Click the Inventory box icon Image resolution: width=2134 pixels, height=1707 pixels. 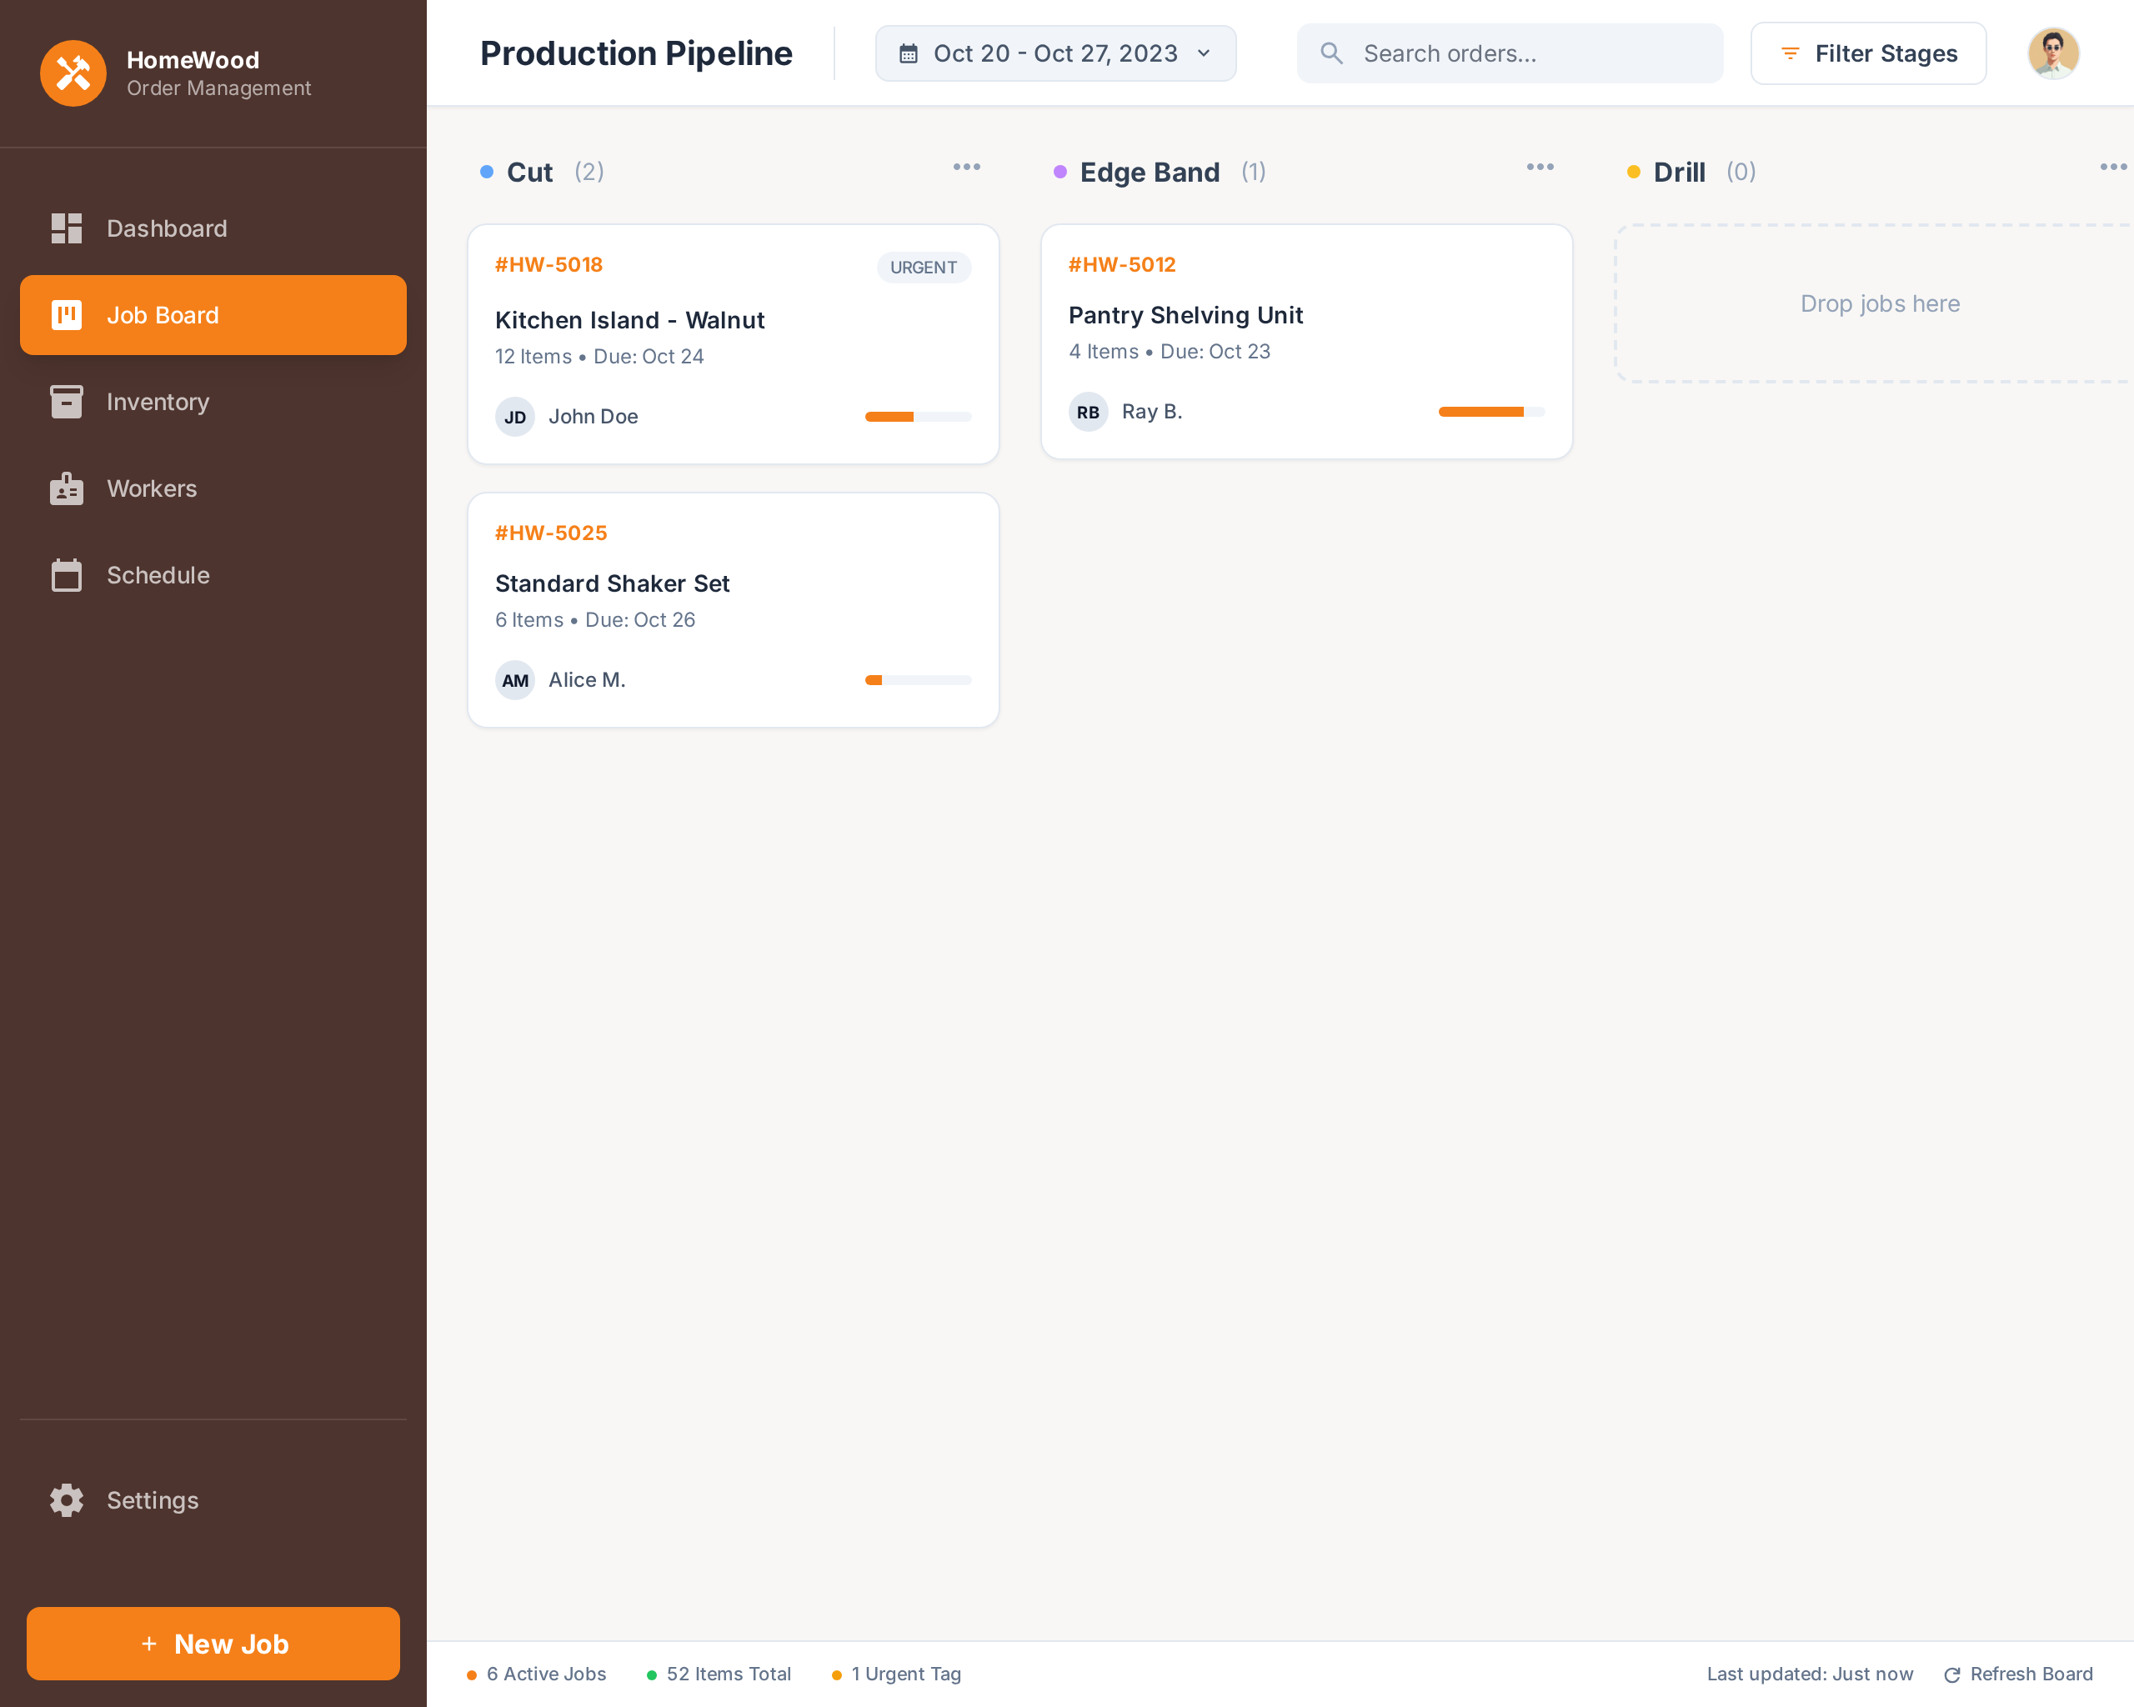point(67,402)
